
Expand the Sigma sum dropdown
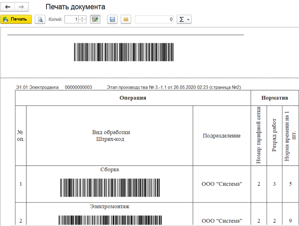coord(184,19)
